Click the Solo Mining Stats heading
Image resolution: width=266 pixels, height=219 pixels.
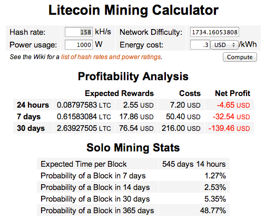tap(133, 147)
